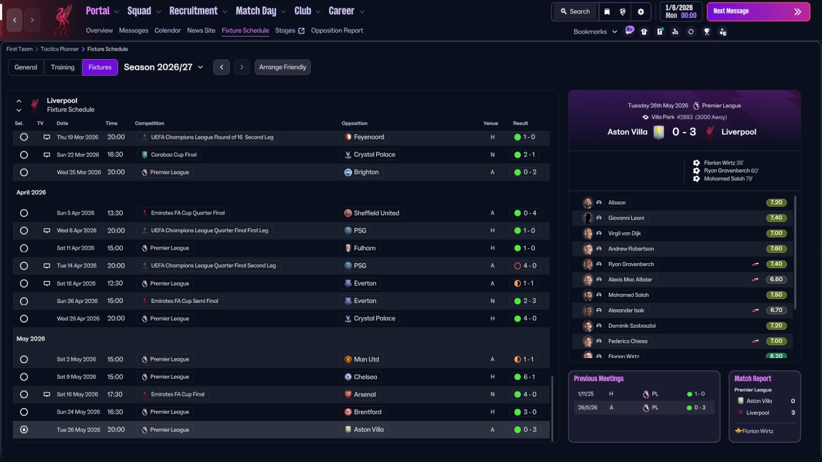Viewport: 822px width, 462px height.
Task: Open the Club dropdown menu
Action: [308, 11]
